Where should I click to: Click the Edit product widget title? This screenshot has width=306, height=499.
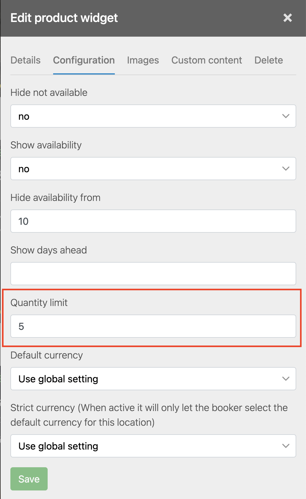point(64,18)
